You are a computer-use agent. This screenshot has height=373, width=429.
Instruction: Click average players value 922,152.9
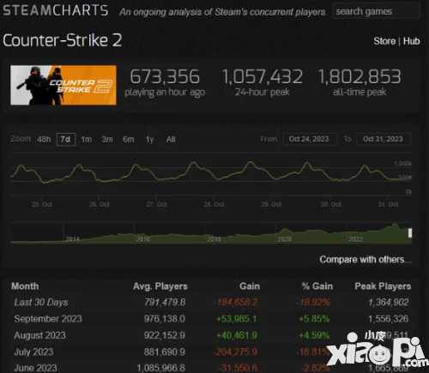(165, 335)
